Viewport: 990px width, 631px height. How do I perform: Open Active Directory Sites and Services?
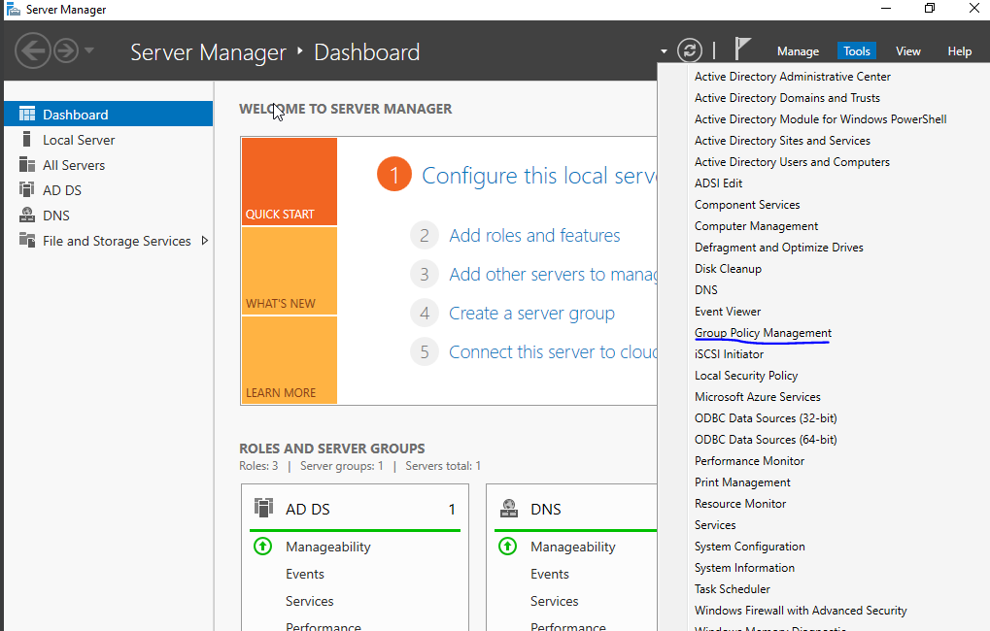pos(782,141)
